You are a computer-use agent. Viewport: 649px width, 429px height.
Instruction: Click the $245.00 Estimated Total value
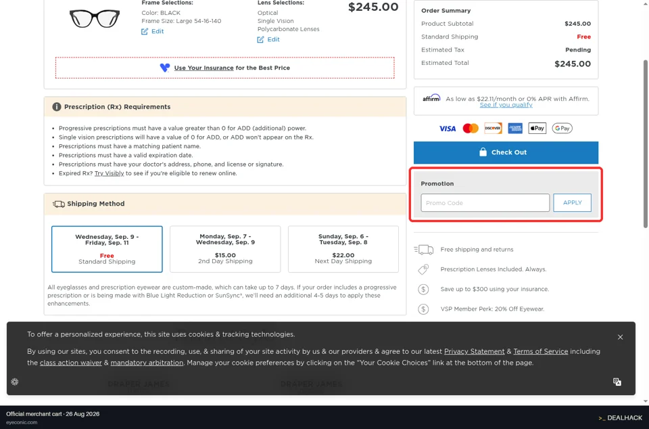coord(573,64)
